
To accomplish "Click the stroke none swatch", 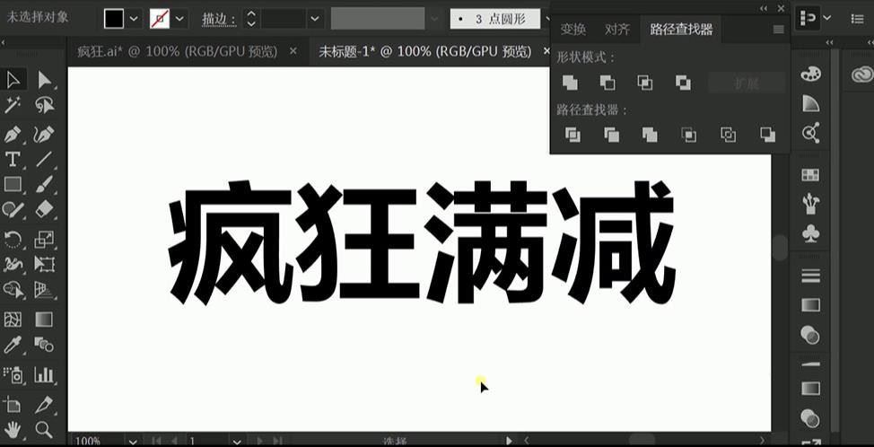I will point(160,19).
